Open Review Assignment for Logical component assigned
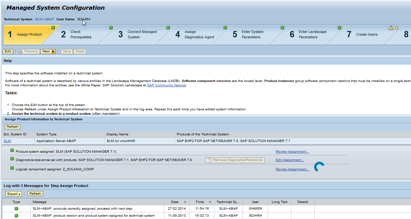This screenshot has width=411, height=219. click(292, 169)
